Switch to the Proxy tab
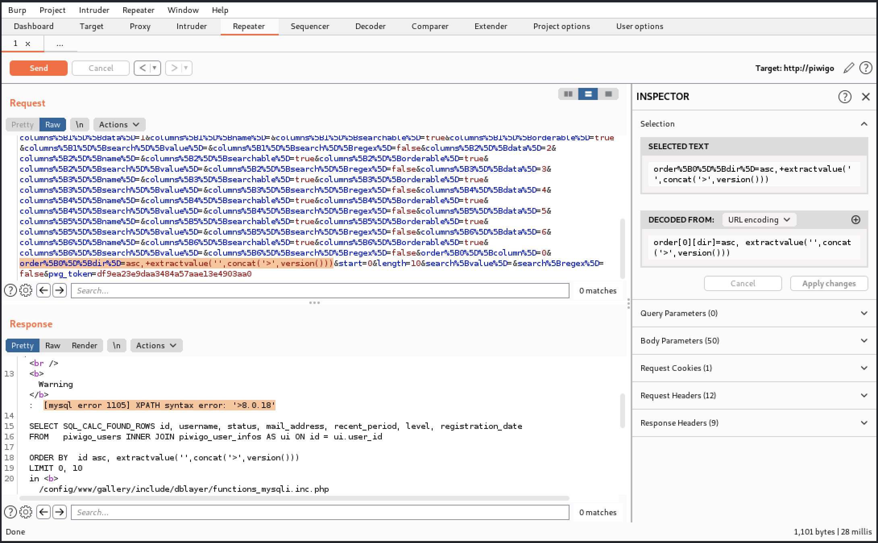This screenshot has width=878, height=543. point(140,26)
